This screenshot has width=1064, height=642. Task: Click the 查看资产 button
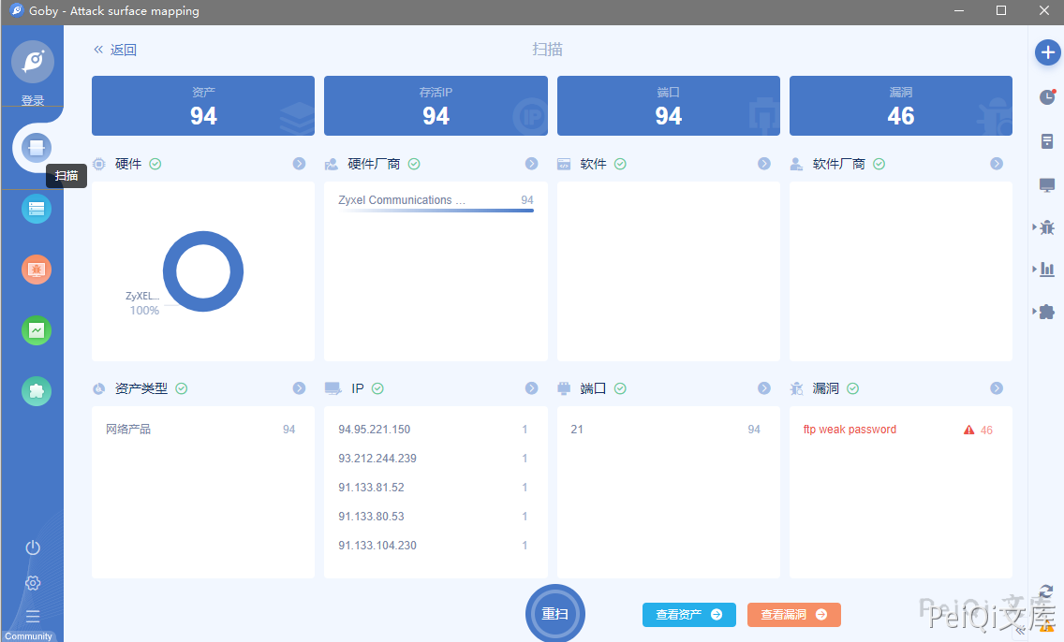pyautogui.click(x=688, y=615)
